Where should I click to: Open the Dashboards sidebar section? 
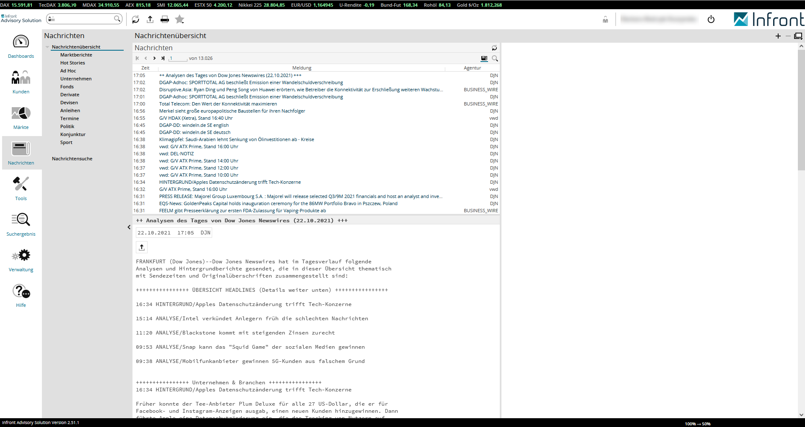[x=21, y=47]
